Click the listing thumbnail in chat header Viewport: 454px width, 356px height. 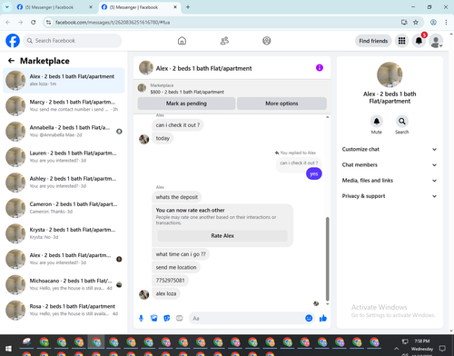pos(146,67)
